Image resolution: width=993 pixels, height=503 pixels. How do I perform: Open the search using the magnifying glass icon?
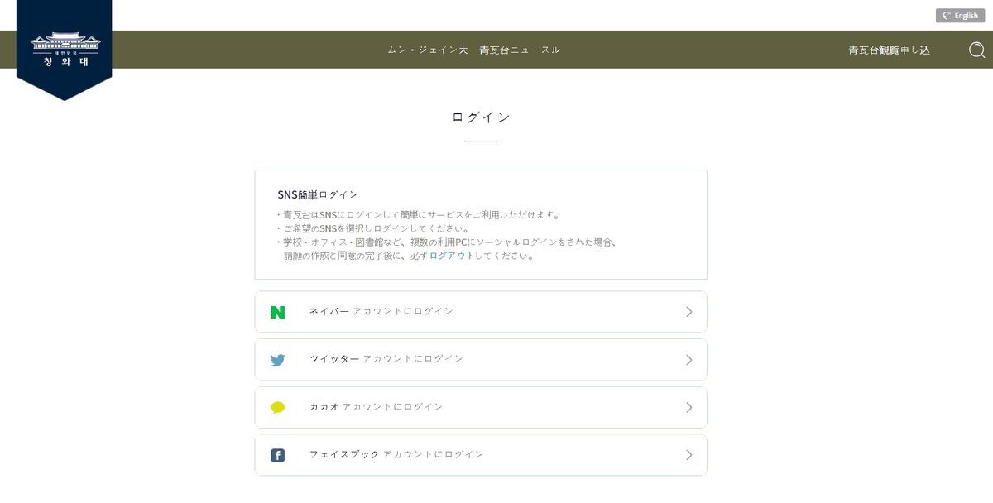[x=977, y=50]
